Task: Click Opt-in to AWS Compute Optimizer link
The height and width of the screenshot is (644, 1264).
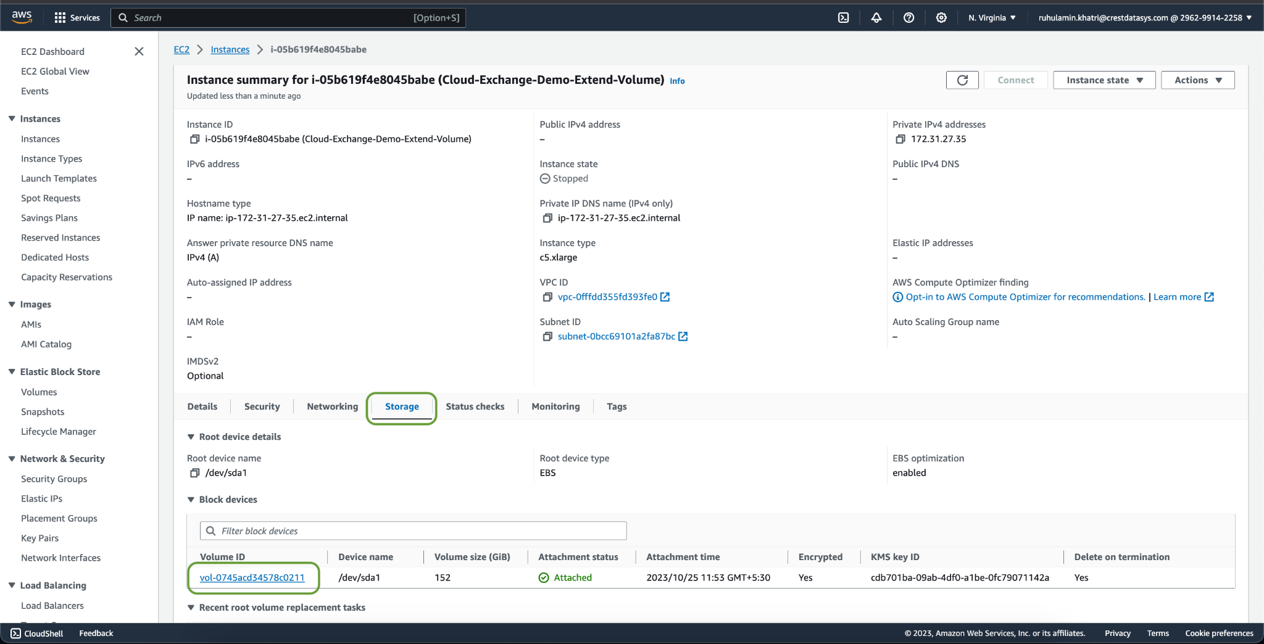Action: point(1025,297)
